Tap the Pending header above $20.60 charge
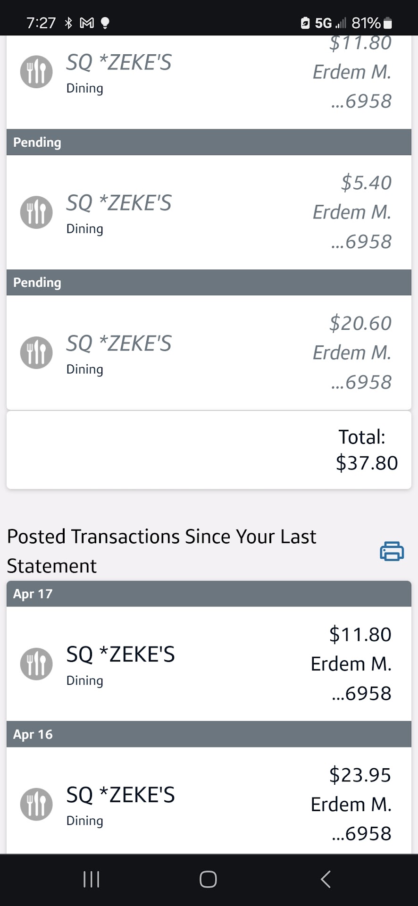418x906 pixels. (x=37, y=283)
